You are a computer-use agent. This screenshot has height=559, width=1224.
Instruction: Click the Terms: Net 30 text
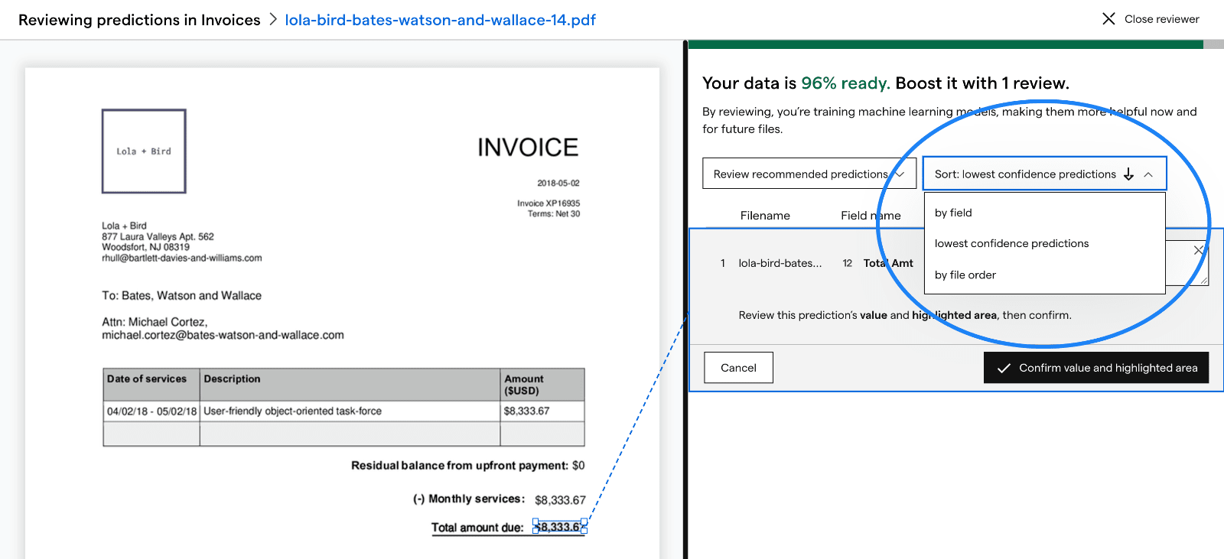coord(554,214)
